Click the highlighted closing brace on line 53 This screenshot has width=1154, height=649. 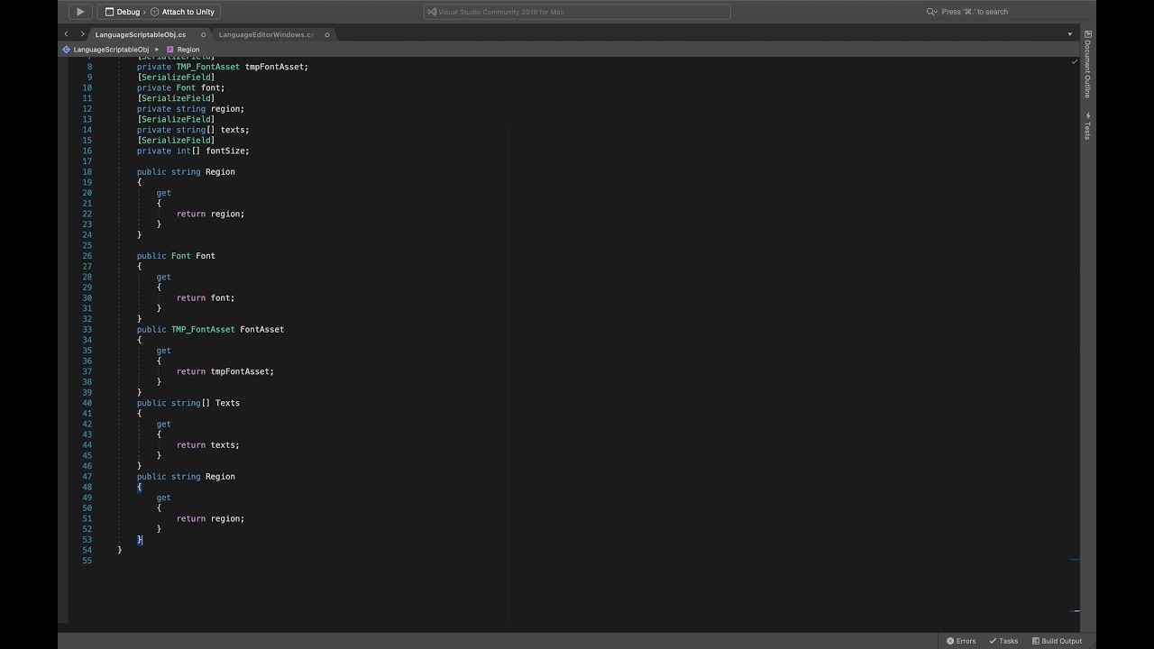[x=140, y=540]
